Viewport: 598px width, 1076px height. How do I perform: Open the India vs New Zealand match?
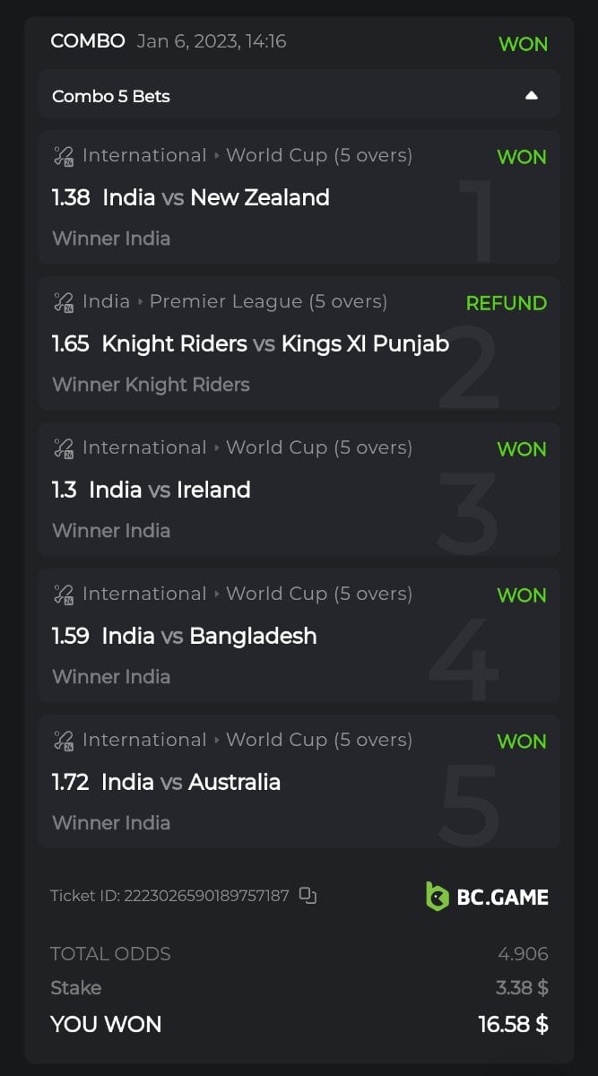point(215,197)
